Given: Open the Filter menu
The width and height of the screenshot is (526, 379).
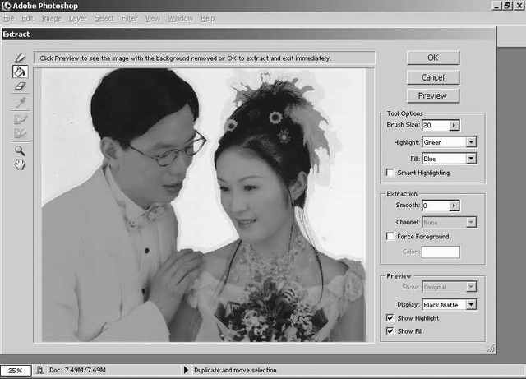Looking at the screenshot, I should point(129,18).
